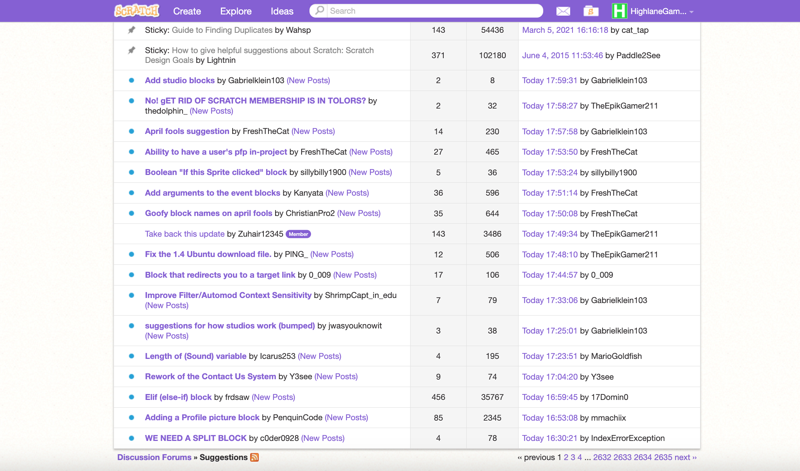Open the My Stuff folder icon
800x471 pixels.
click(591, 11)
